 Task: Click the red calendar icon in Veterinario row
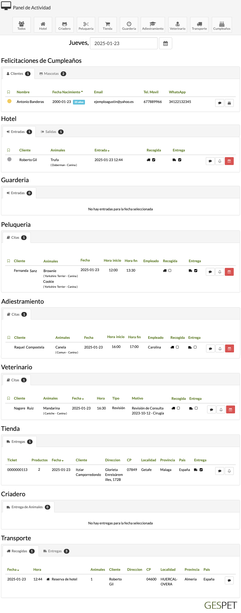tap(230, 409)
